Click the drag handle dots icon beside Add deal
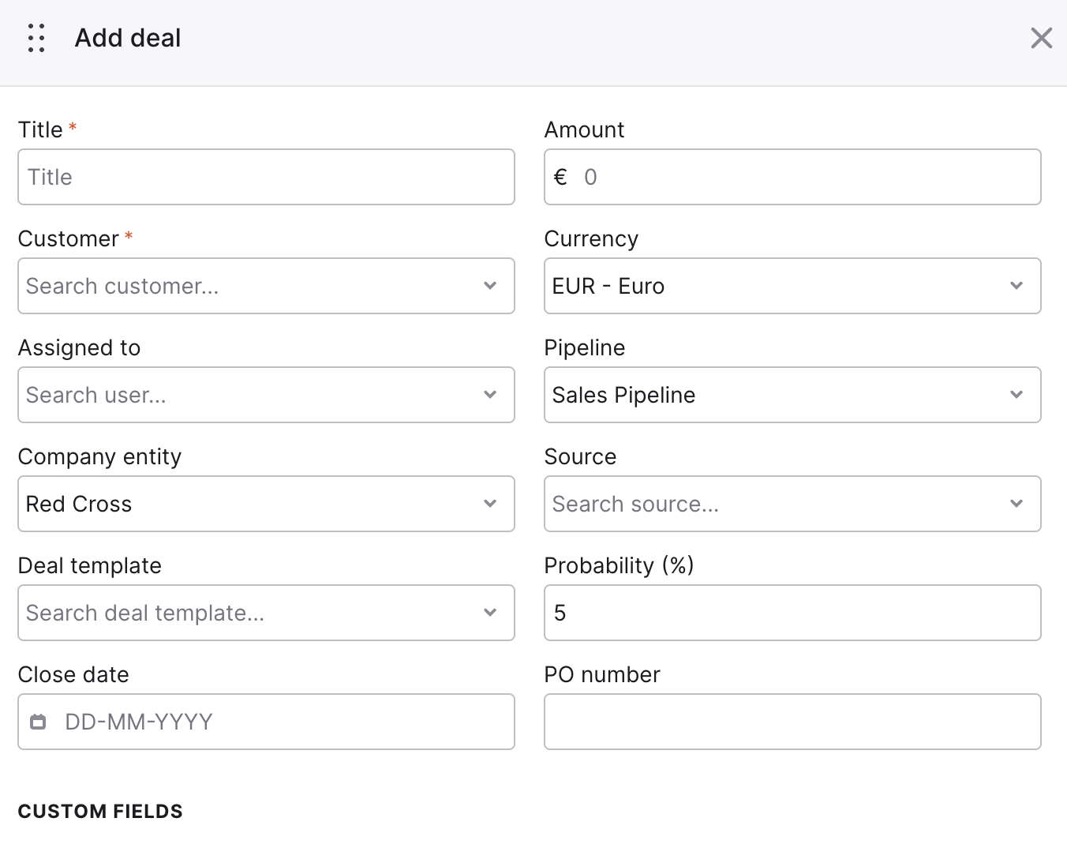 (x=36, y=38)
